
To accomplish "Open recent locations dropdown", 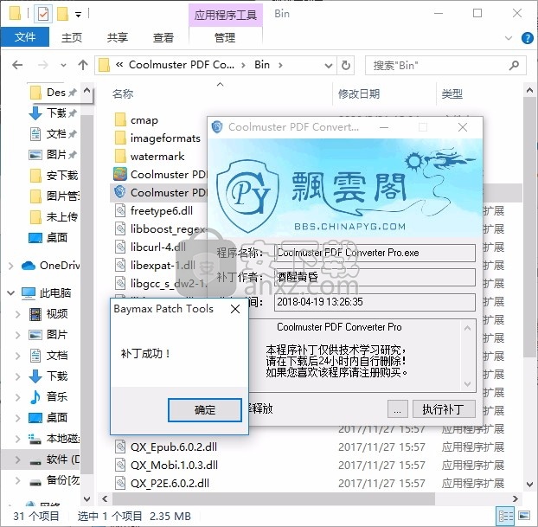I will [x=63, y=65].
